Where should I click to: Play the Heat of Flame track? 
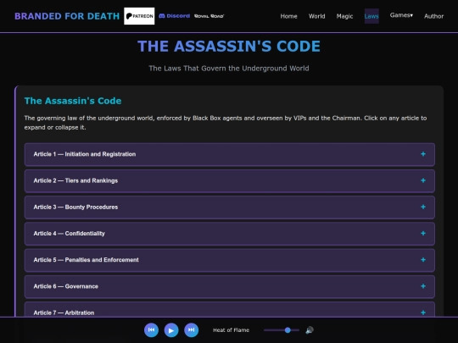pos(171,330)
